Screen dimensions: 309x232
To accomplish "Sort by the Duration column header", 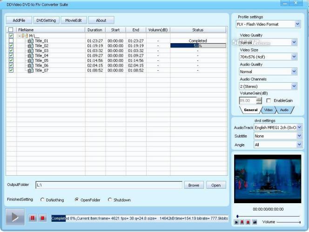I will coord(95,30).
